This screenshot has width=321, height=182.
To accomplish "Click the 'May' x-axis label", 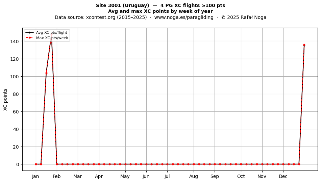I will [125, 176].
